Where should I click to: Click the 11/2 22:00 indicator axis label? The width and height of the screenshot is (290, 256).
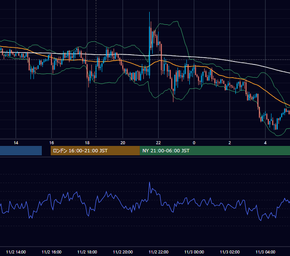pos(159,252)
